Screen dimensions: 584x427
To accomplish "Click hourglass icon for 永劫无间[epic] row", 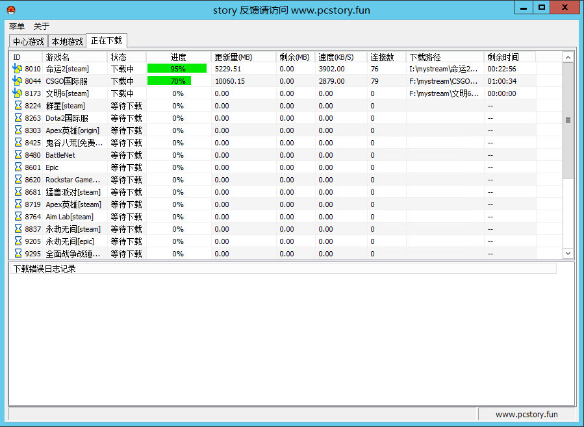I will tap(18, 241).
